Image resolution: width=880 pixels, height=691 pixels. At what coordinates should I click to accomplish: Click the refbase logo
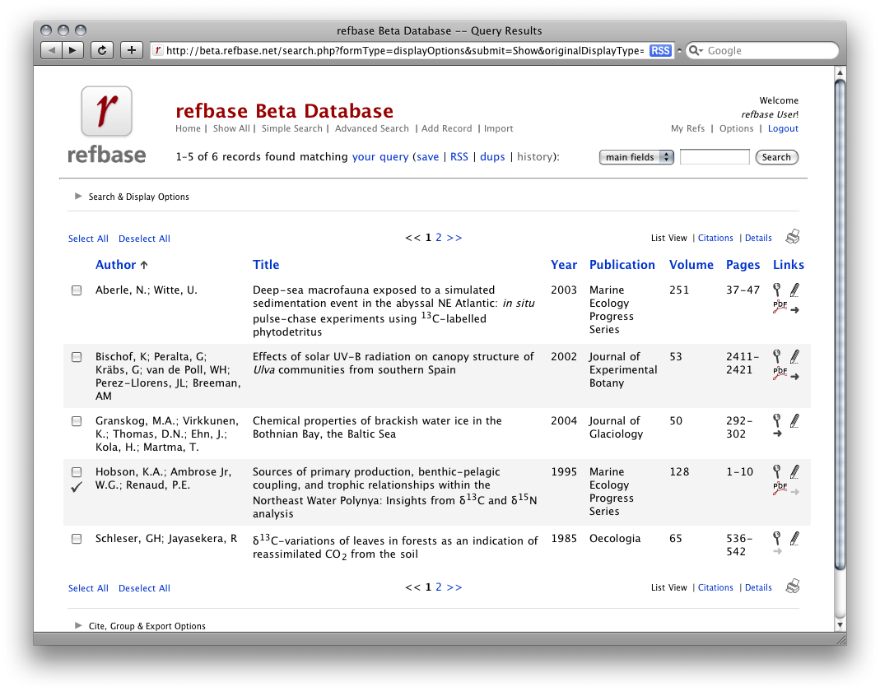107,126
